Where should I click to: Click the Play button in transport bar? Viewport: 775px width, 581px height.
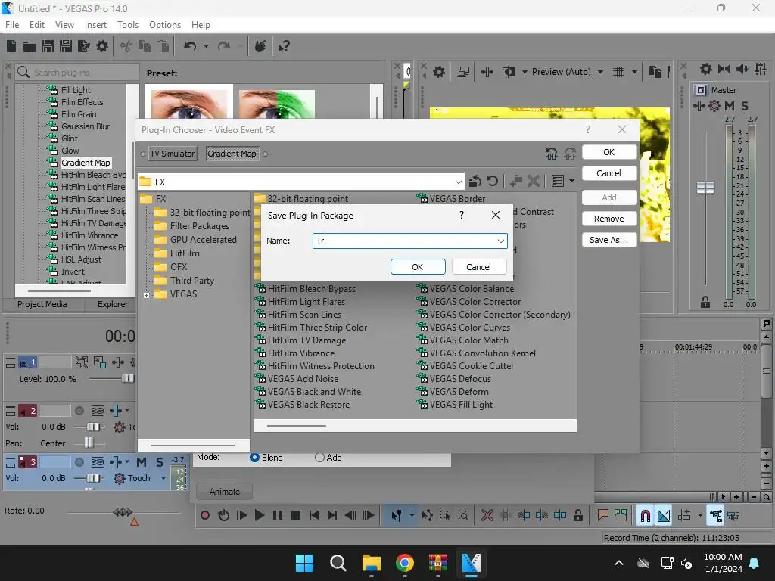pyautogui.click(x=260, y=515)
